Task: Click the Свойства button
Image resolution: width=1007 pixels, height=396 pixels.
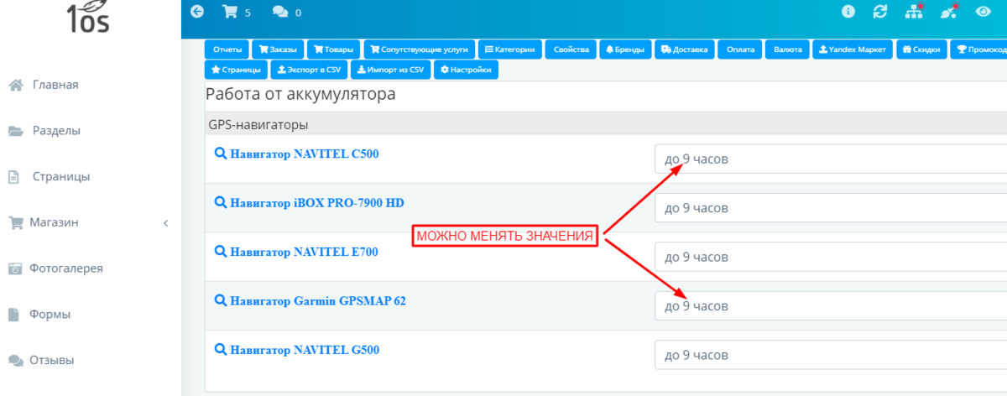Action: [x=571, y=49]
